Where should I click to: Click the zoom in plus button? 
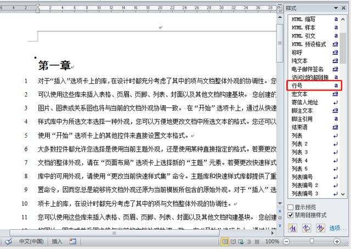337,242
